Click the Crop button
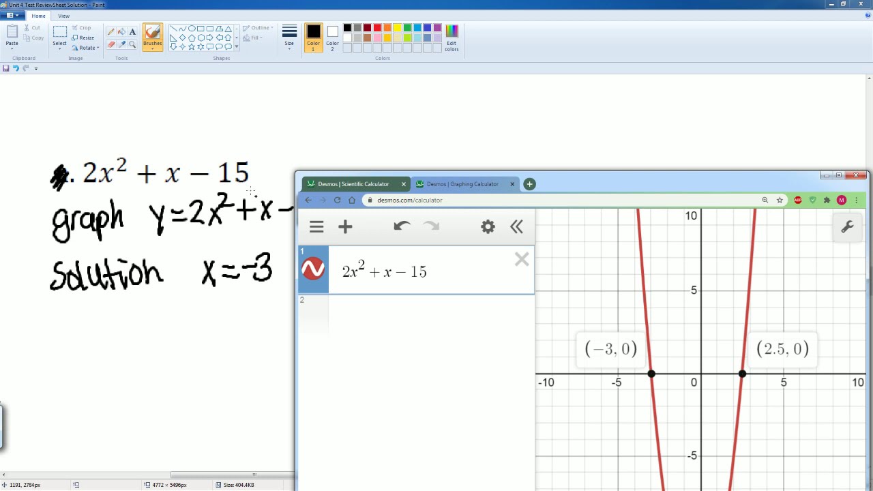This screenshot has width=873, height=491. click(81, 28)
